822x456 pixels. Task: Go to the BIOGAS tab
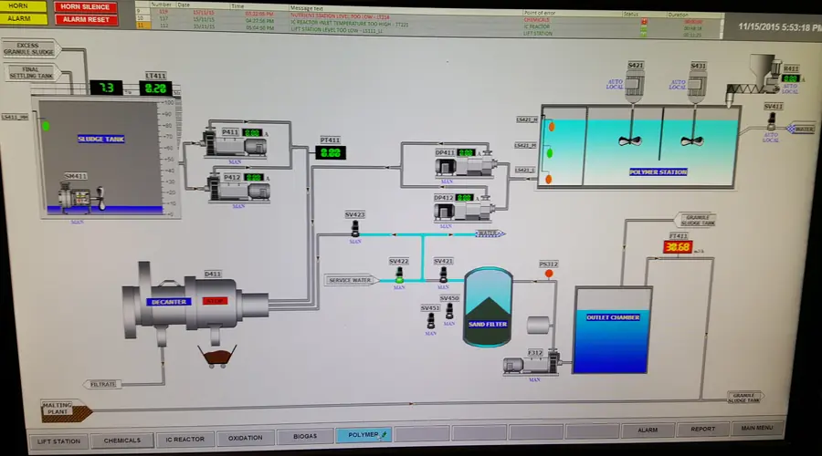305,436
